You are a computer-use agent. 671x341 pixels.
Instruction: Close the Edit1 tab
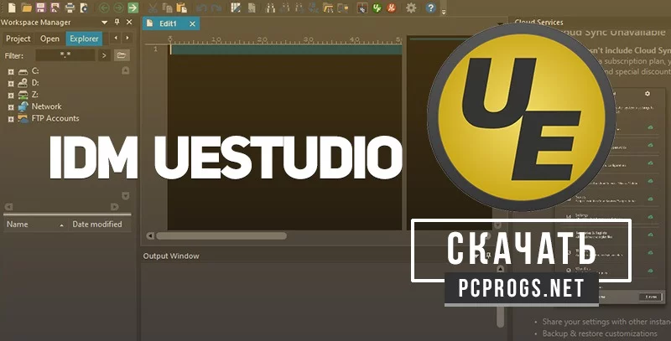tap(193, 24)
